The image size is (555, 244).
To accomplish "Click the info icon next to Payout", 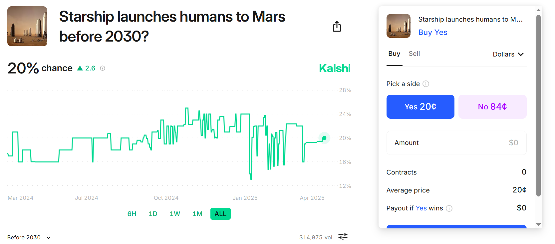I will (x=449, y=208).
